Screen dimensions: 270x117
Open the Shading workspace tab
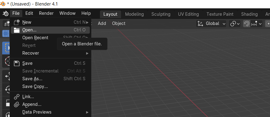pos(249,14)
